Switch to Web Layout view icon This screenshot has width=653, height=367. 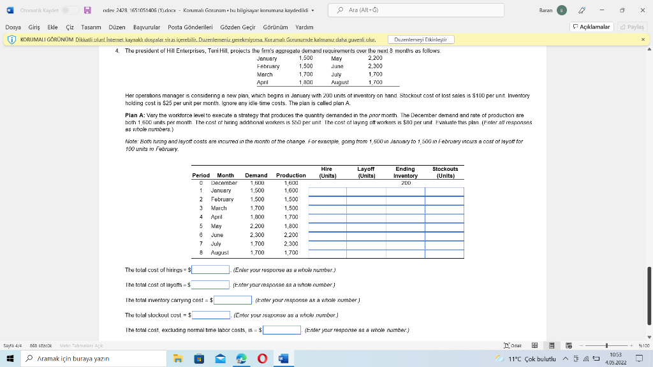coord(568,345)
